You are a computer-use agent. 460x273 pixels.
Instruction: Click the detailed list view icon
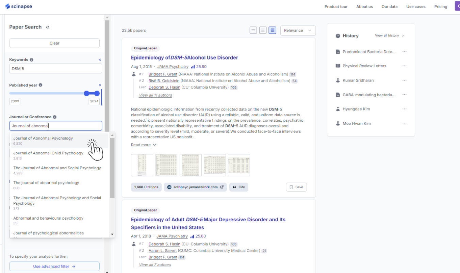[272, 30]
